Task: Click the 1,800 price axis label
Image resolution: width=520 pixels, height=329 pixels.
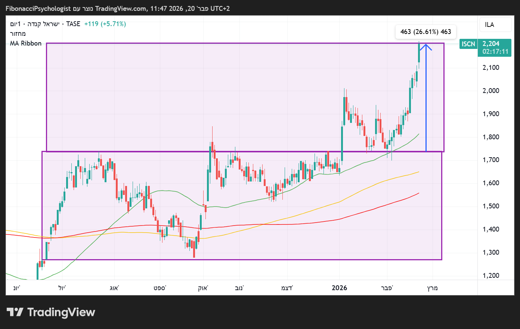Action: (x=491, y=137)
